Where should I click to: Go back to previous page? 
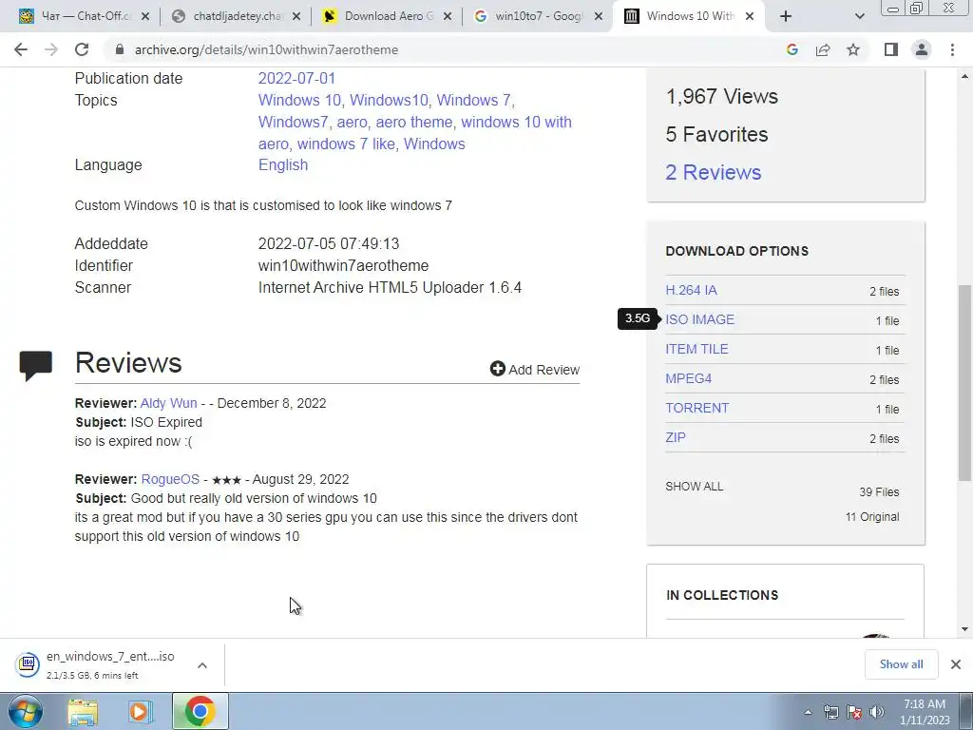point(21,49)
